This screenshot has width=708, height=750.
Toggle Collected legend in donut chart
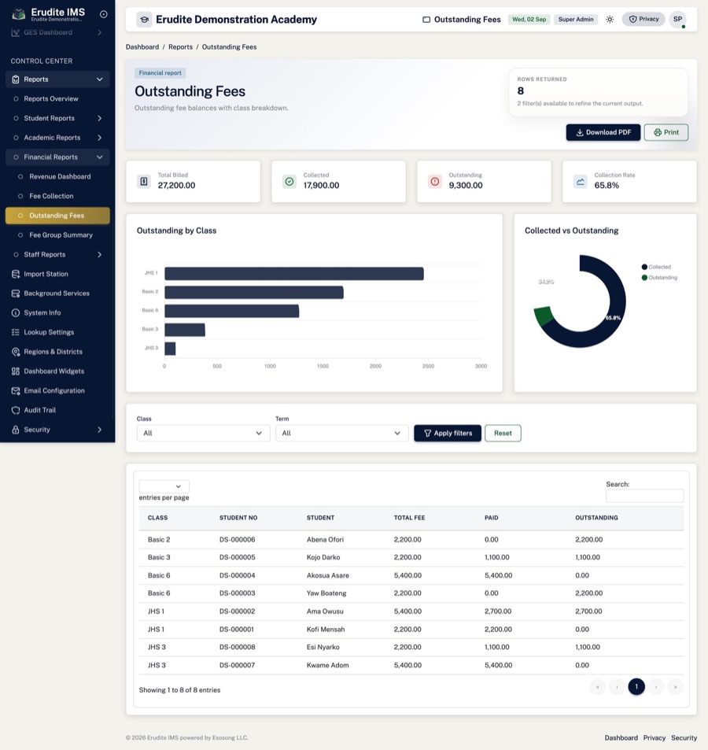coord(656,267)
